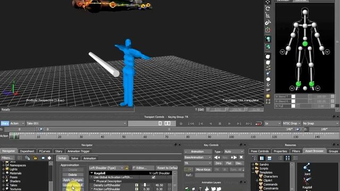Click the horizontal split view icon in Asset Browser
Viewport: 340px width, 191px height.
coord(269,158)
